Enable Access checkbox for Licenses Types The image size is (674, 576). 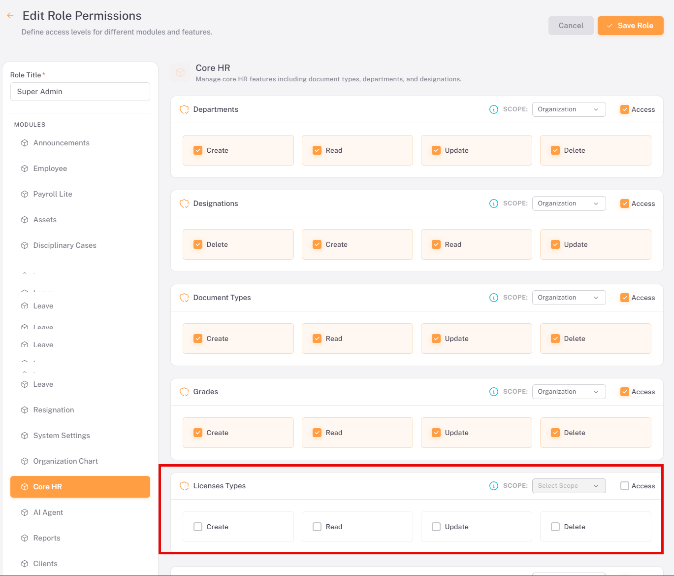tap(625, 486)
